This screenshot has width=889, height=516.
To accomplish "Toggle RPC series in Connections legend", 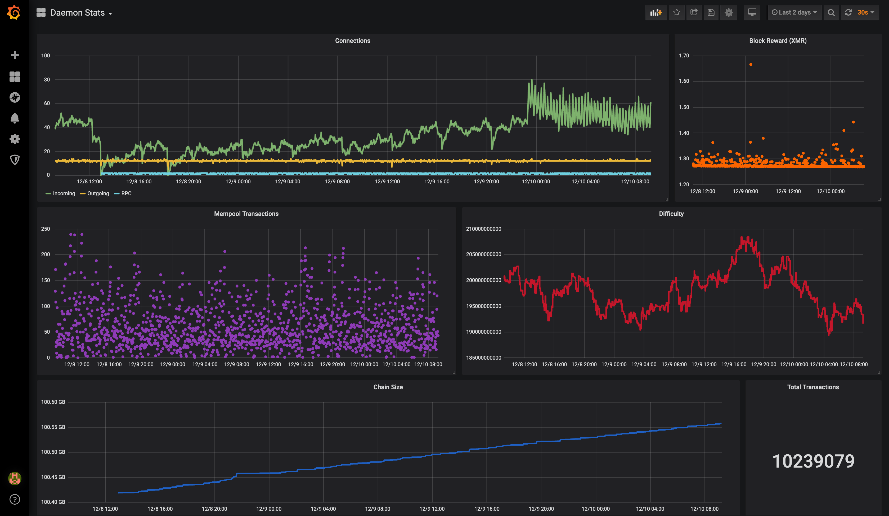I will coord(126,193).
